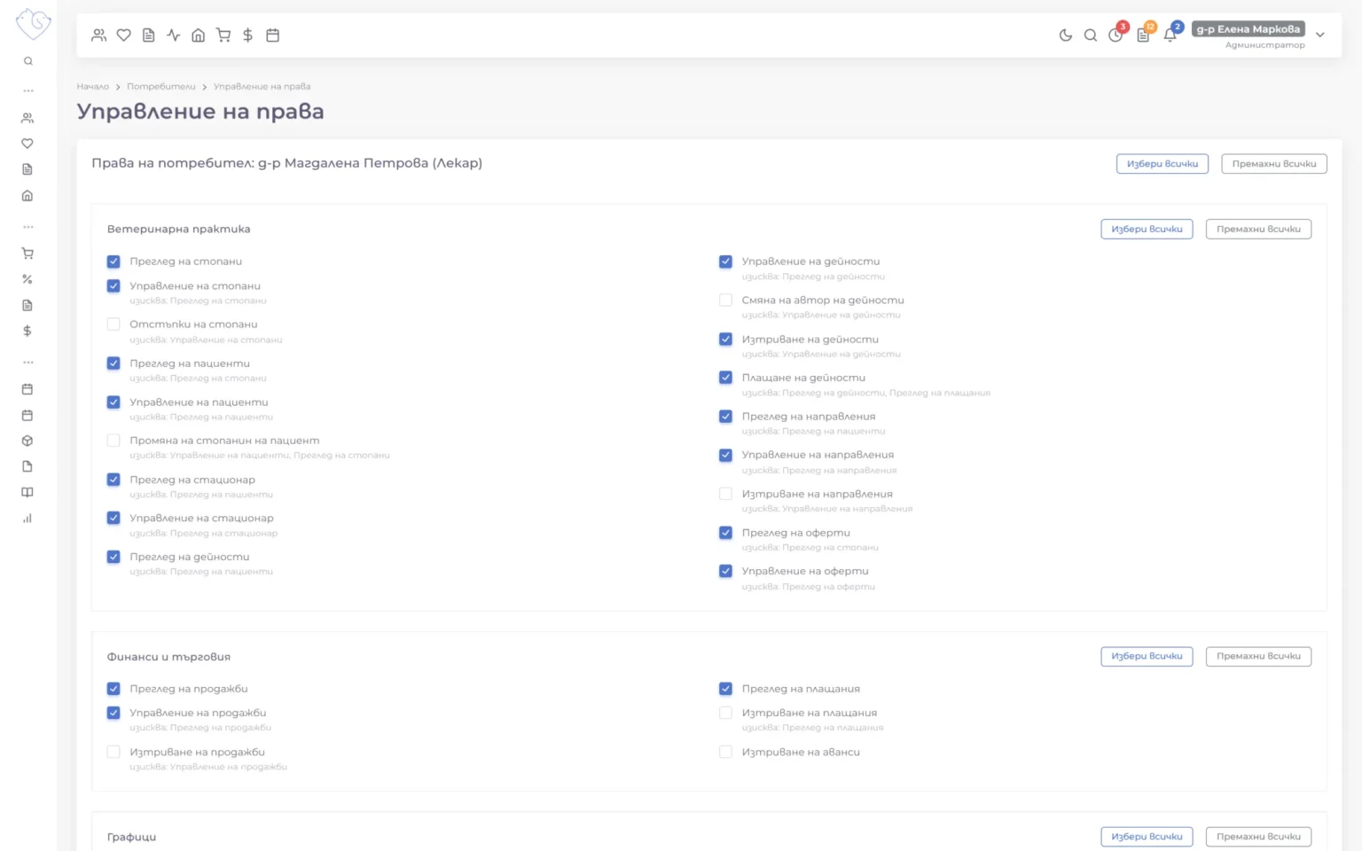This screenshot has width=1362, height=851.
Task: Click 'Премахни всички' in the 'Графици' section
Action: point(1258,837)
